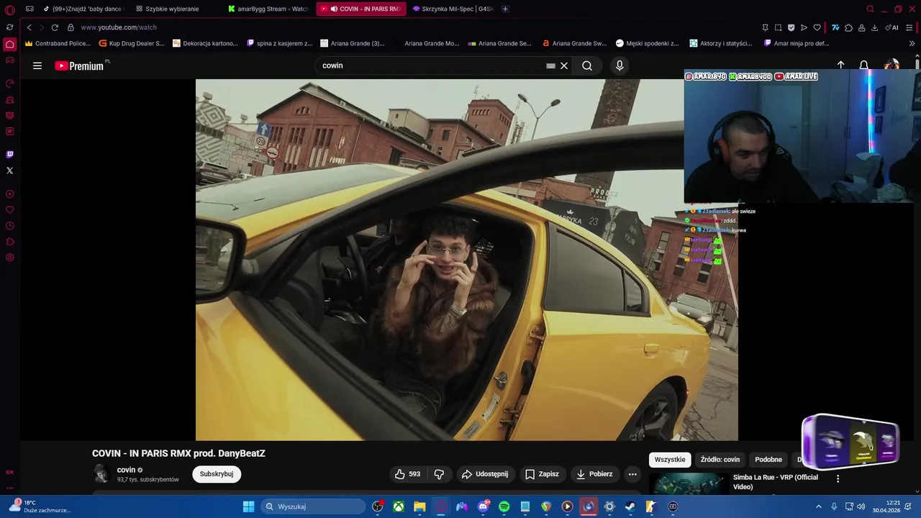Open the ad blocker shield icon
921x518 pixels.
point(791,27)
